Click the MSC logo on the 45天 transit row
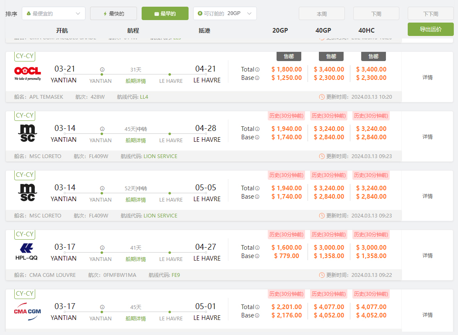Image resolution: width=458 pixels, height=335 pixels. (x=28, y=133)
